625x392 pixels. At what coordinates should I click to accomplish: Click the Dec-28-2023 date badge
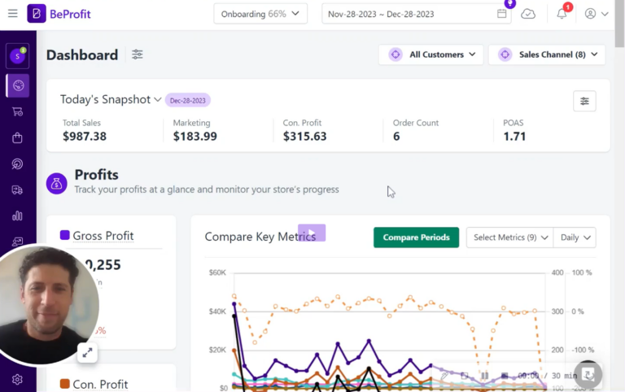tap(188, 100)
